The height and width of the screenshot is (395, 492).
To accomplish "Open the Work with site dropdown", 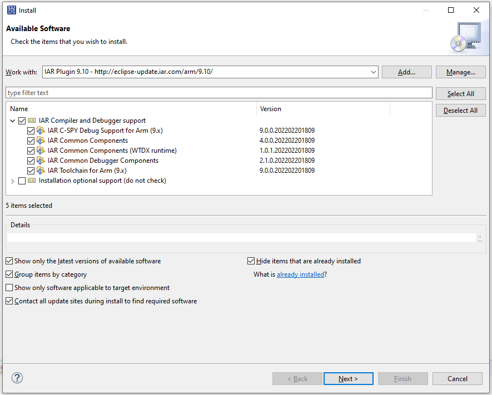I will 374,72.
